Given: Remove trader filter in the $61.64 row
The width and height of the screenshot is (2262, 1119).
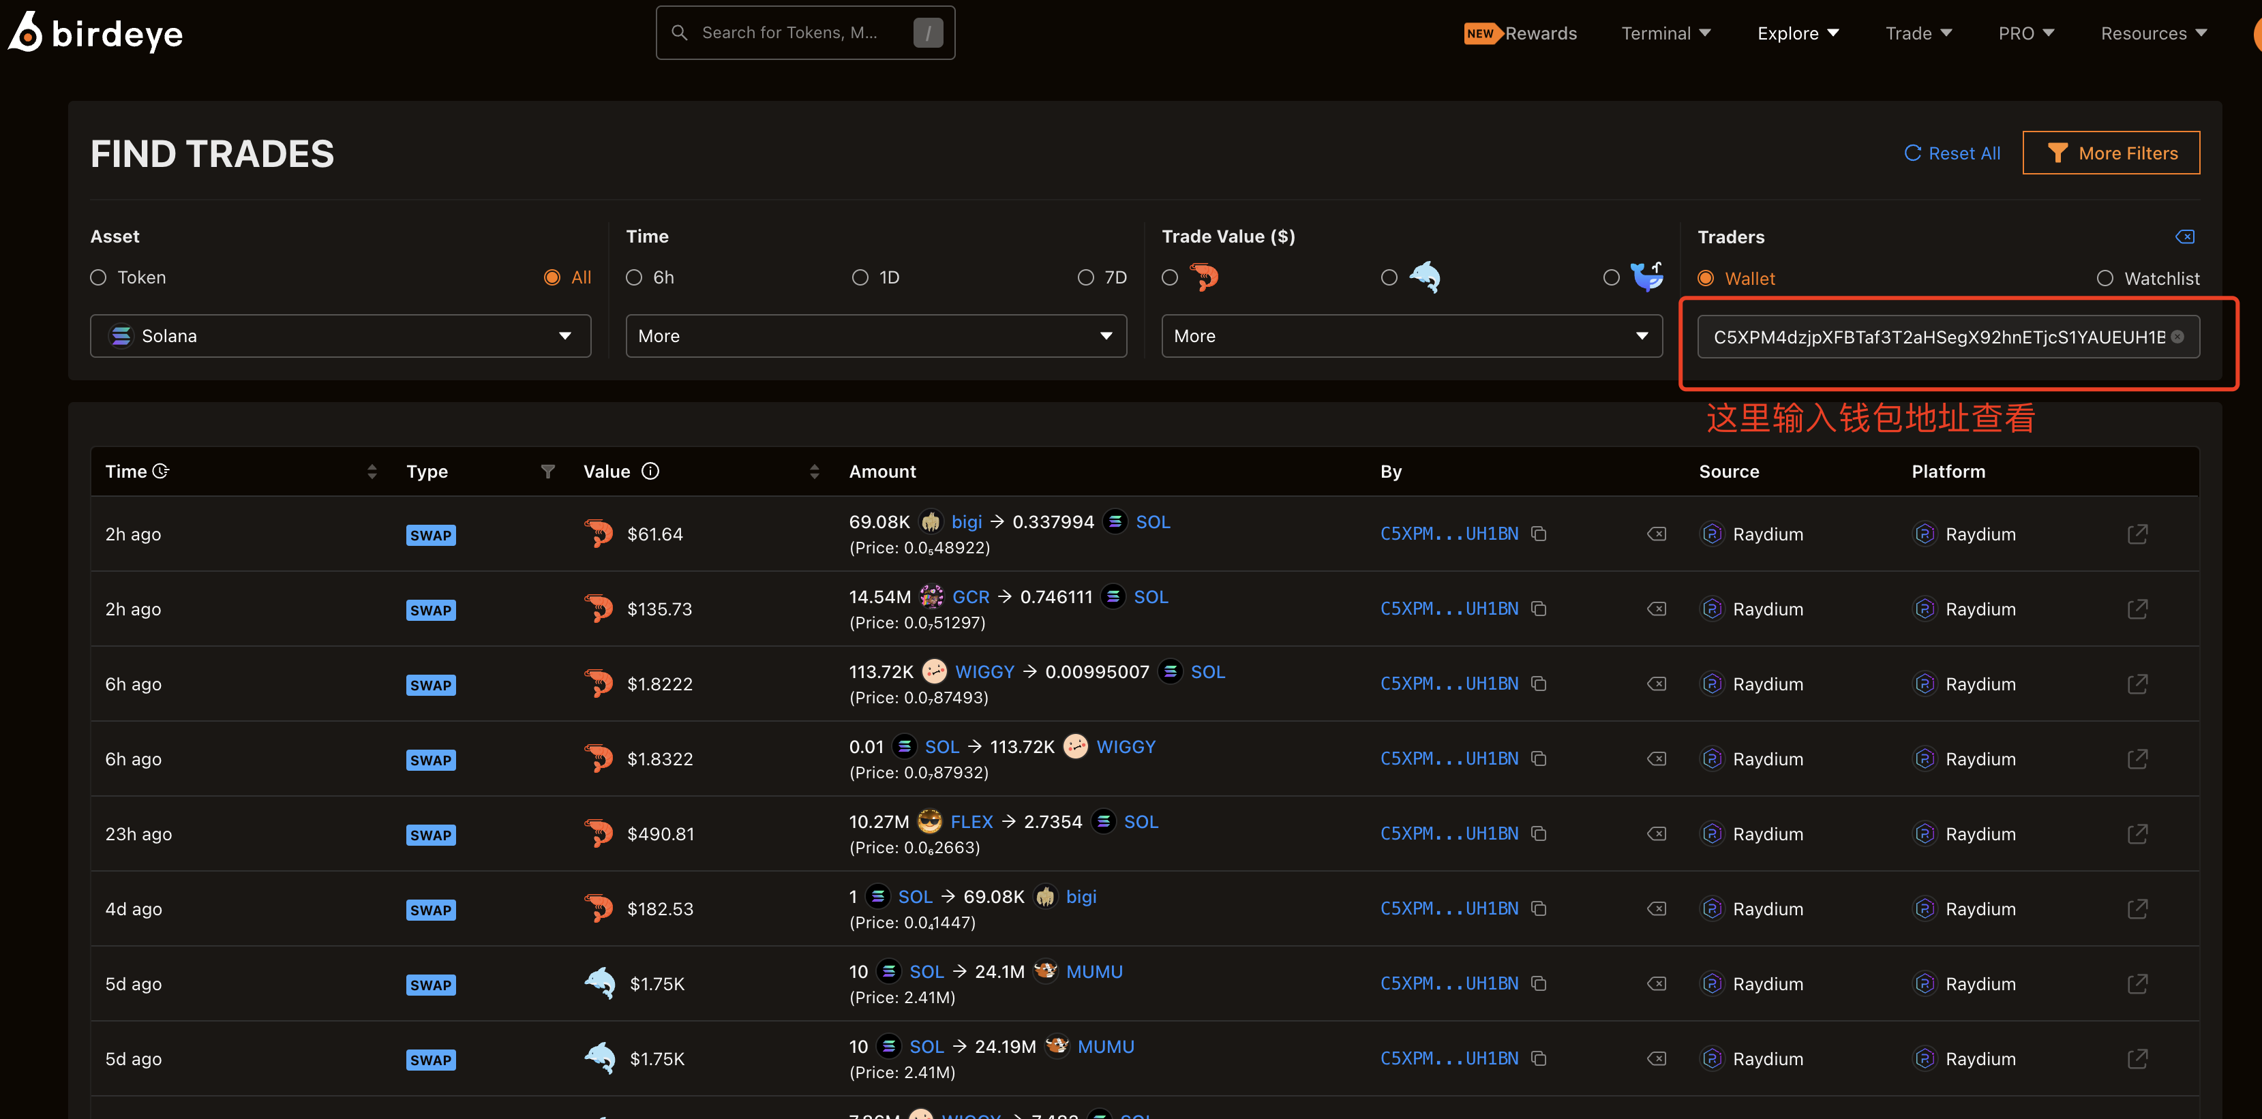Looking at the screenshot, I should point(1656,534).
